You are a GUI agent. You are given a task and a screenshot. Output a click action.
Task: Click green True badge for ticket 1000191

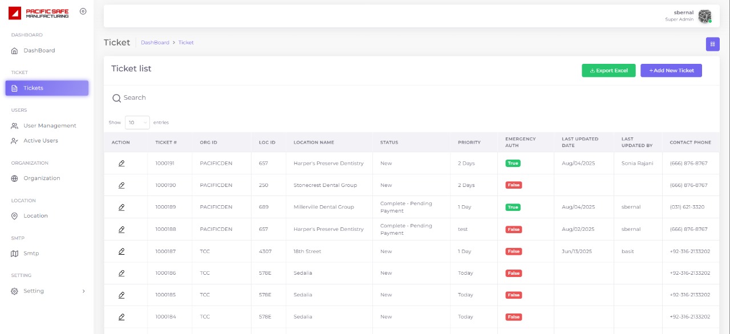[x=513, y=164]
